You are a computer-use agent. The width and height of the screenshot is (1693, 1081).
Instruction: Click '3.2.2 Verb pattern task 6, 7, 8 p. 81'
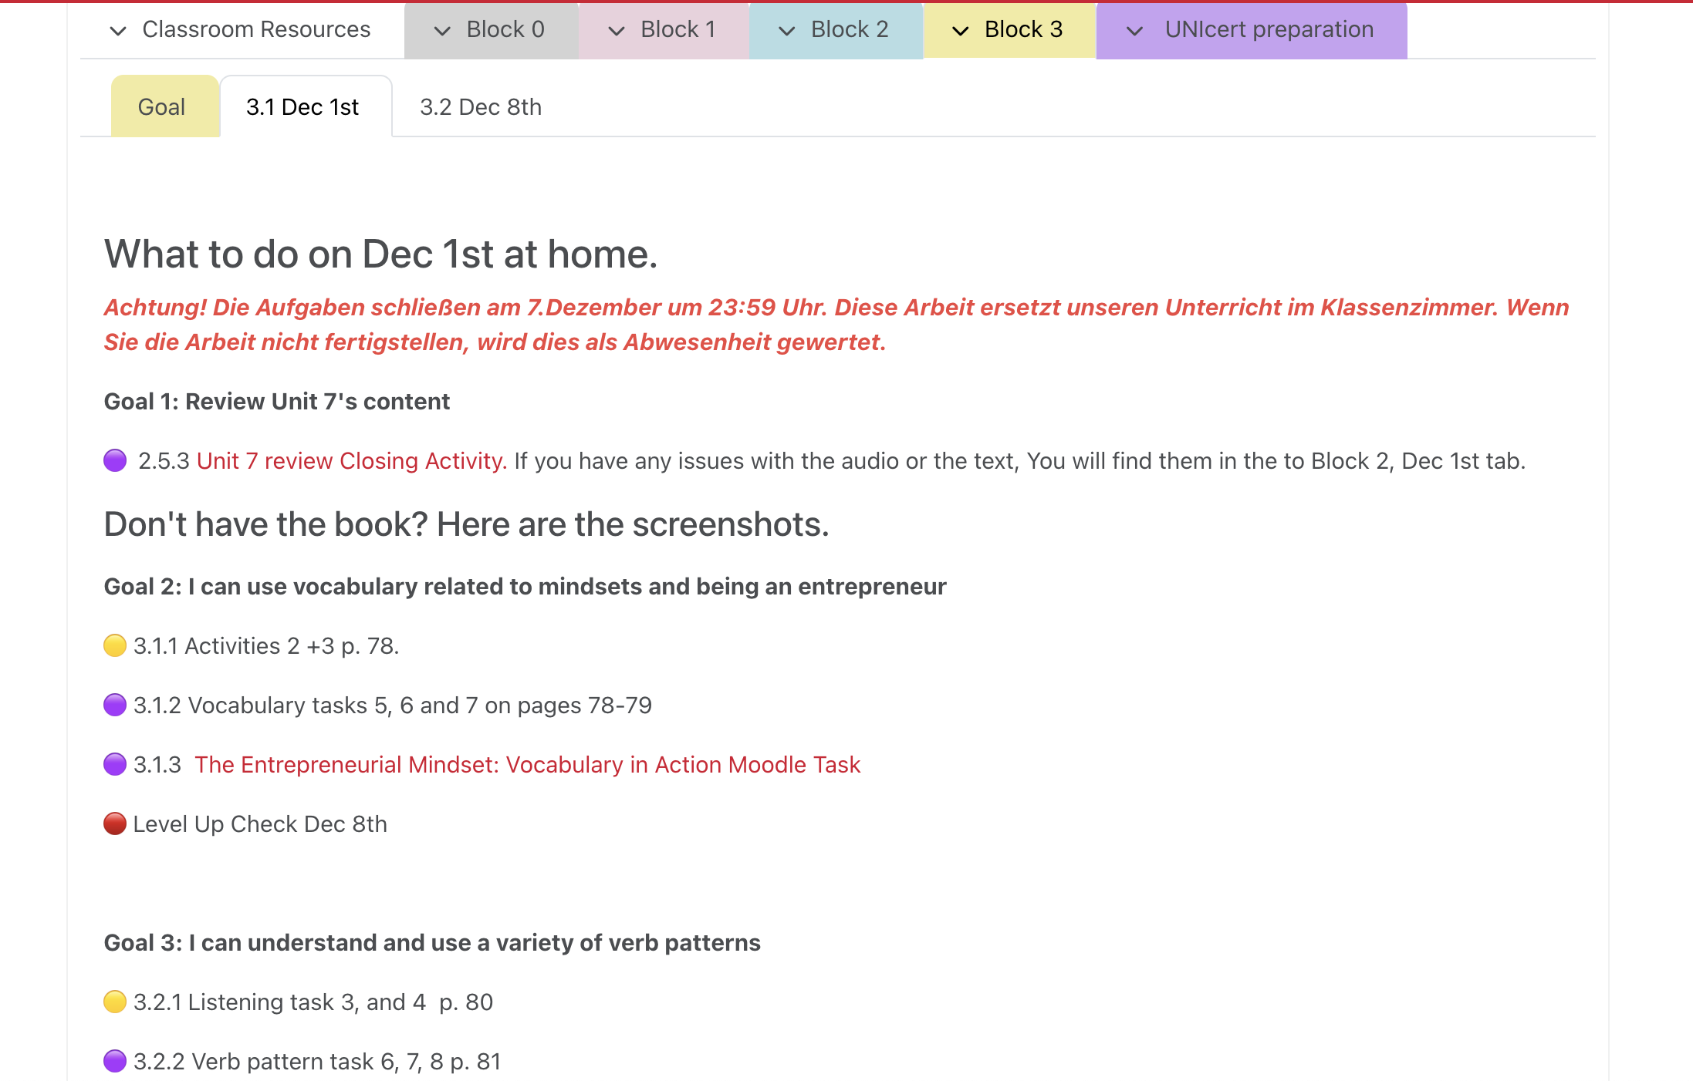(x=317, y=1062)
